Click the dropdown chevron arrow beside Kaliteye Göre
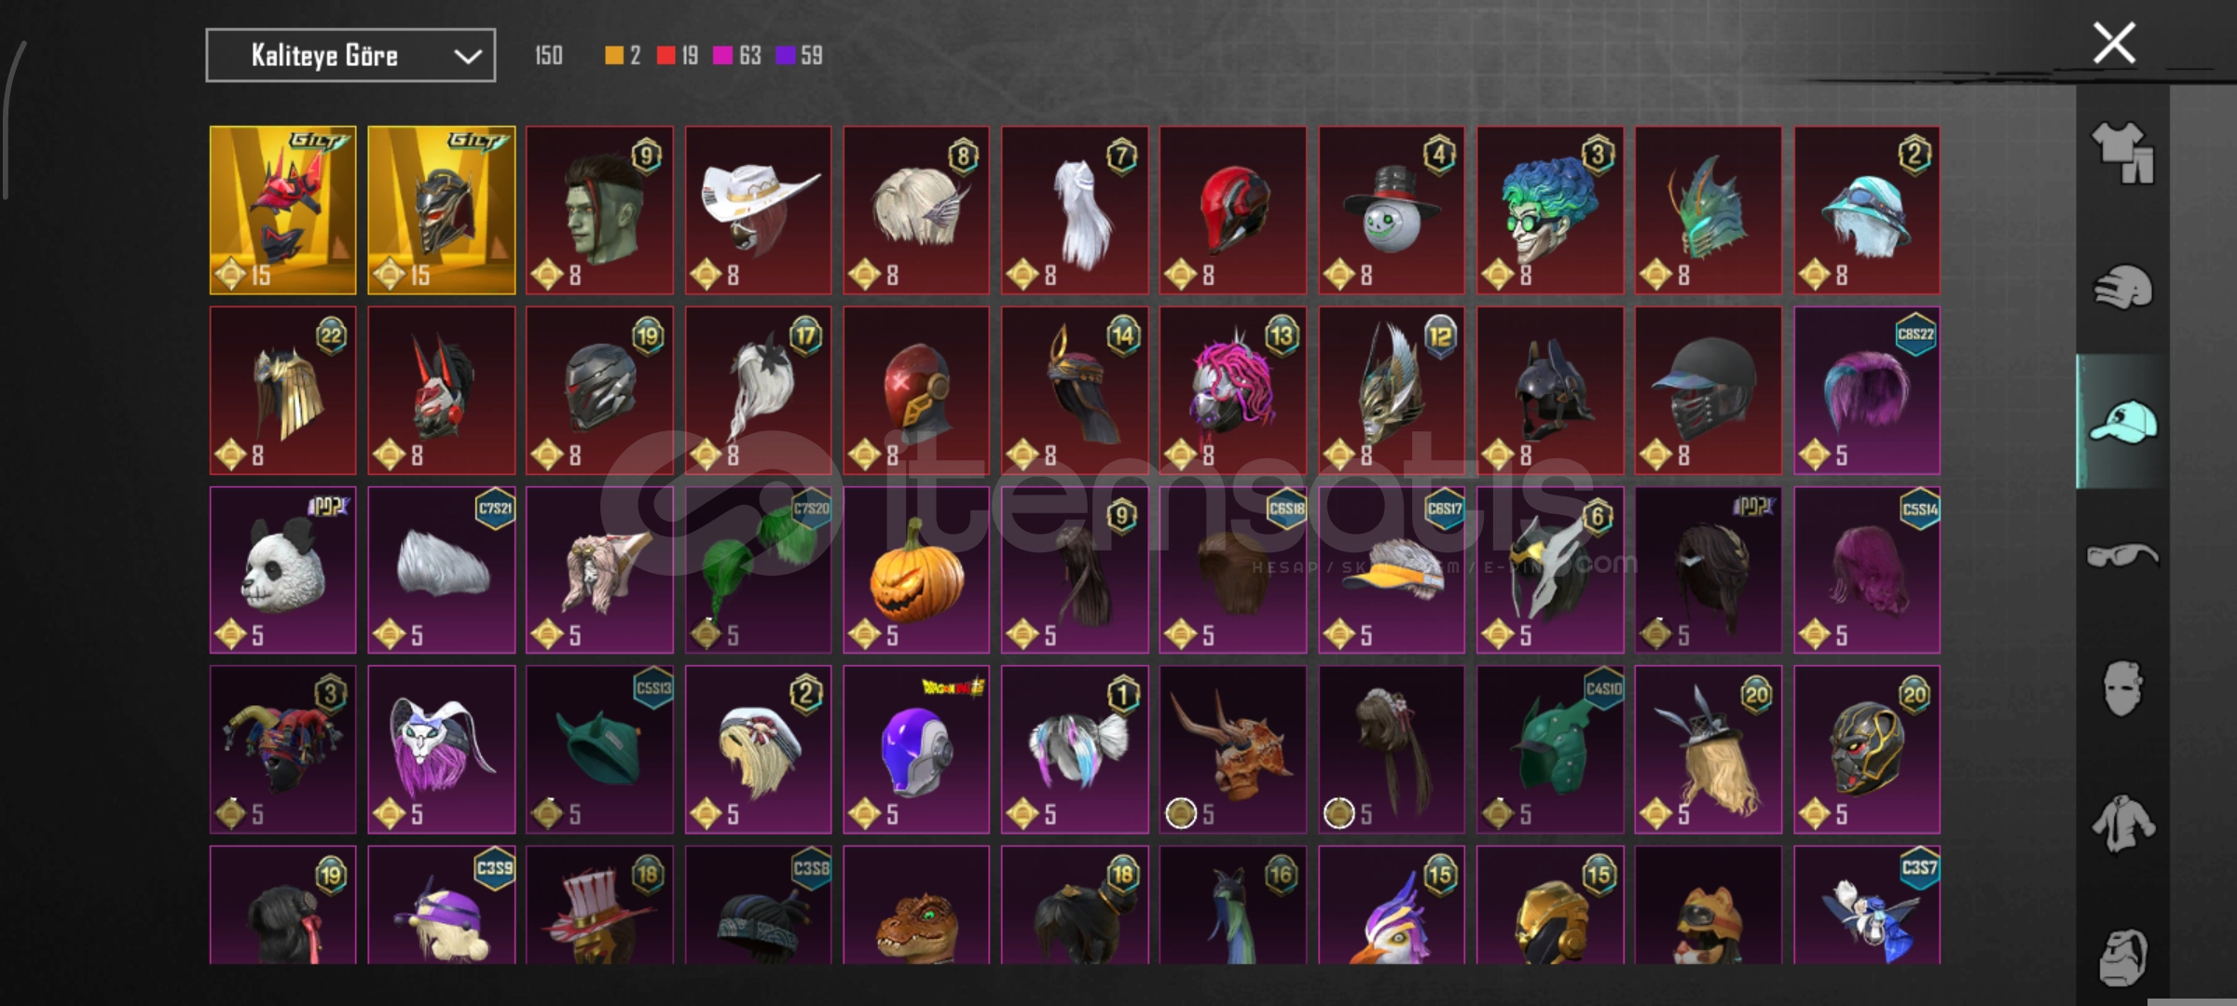2237x1006 pixels. (467, 57)
